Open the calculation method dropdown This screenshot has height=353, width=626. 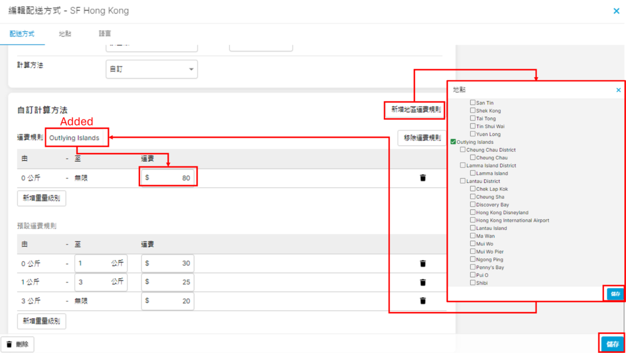[152, 69]
